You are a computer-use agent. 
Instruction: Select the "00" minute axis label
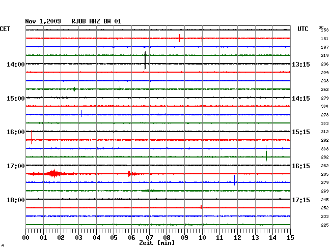tap(25, 238)
